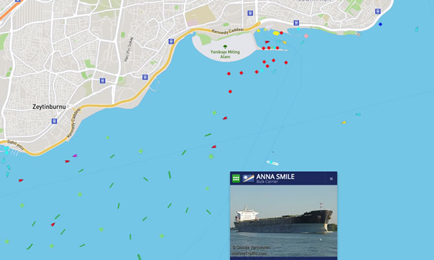The width and height of the screenshot is (434, 260).
Task: Open the ANNA SMILE bulk carrier photo
Action: [284, 221]
